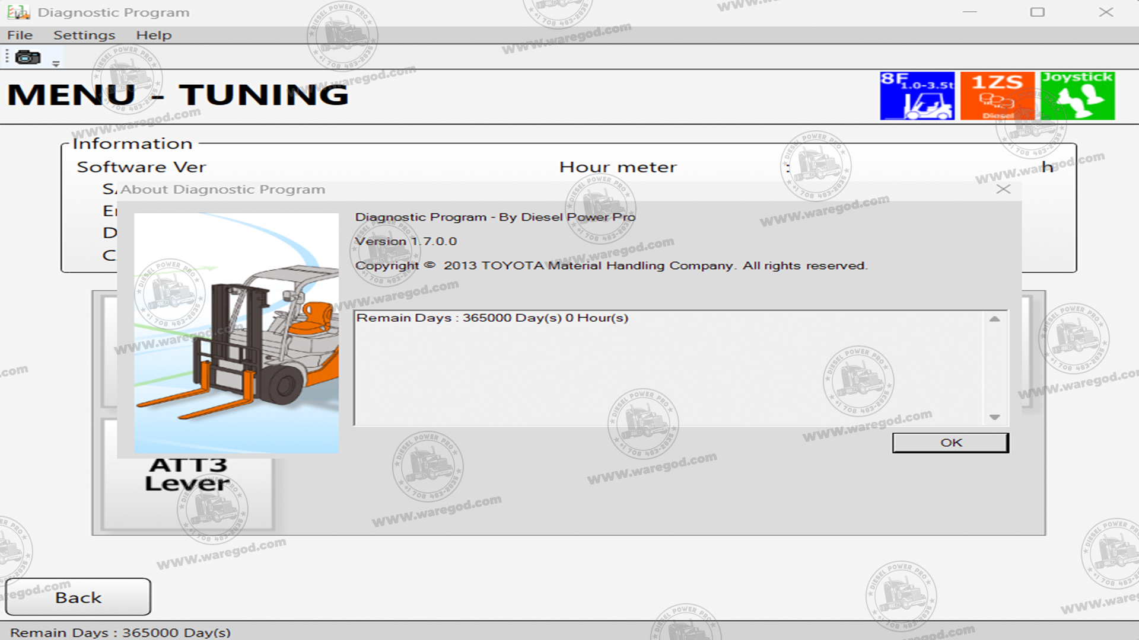Click the Back button

(78, 597)
